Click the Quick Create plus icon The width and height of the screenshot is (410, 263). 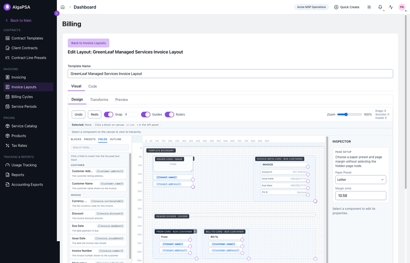(x=336, y=7)
